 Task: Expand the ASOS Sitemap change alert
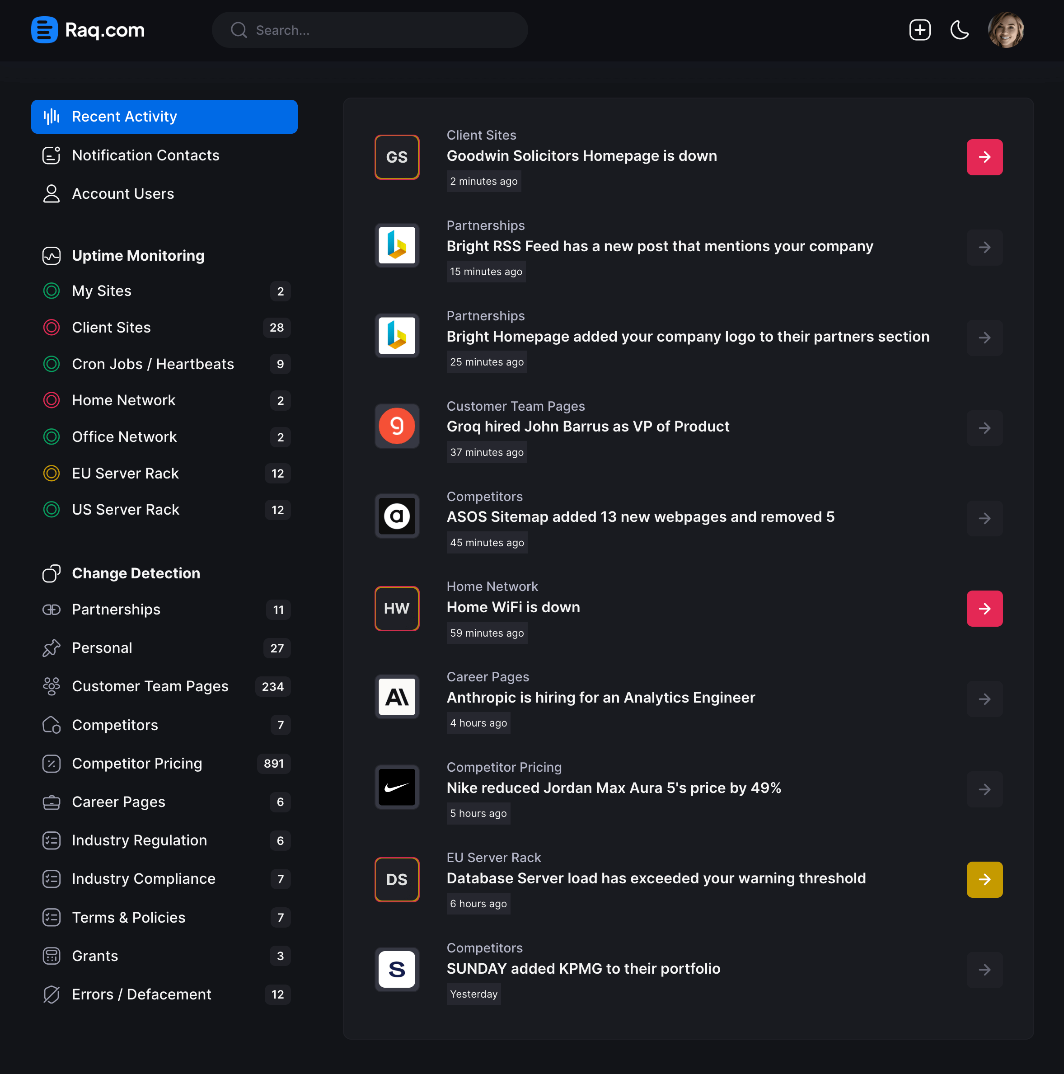tap(984, 518)
